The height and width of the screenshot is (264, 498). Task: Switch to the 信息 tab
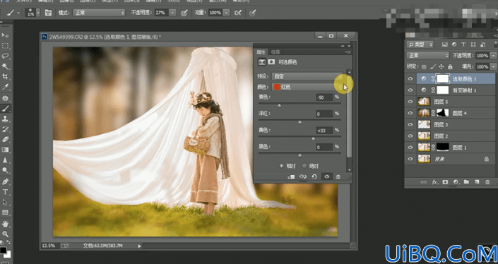(275, 52)
